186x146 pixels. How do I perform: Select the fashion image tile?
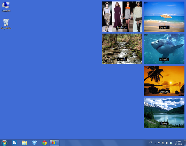(122, 17)
